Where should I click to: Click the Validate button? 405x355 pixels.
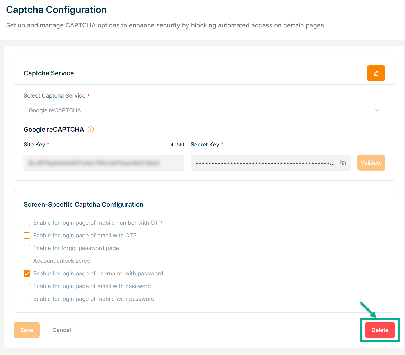point(371,163)
